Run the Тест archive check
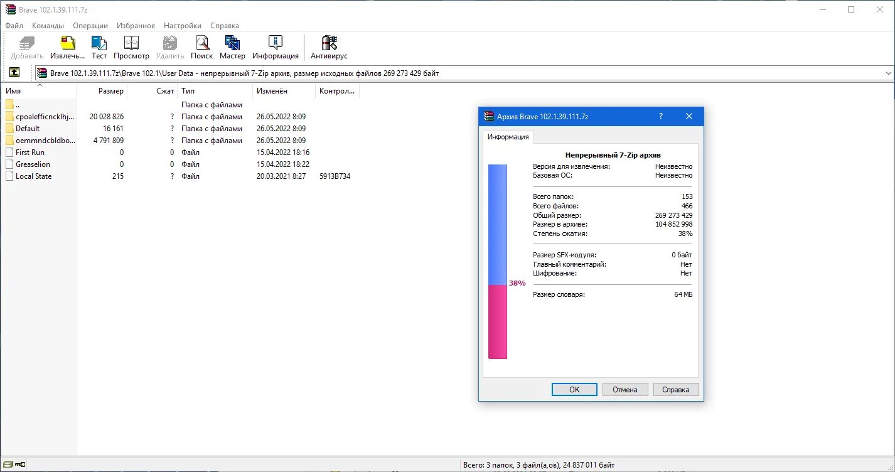Screen dimensions: 895x472 point(99,47)
